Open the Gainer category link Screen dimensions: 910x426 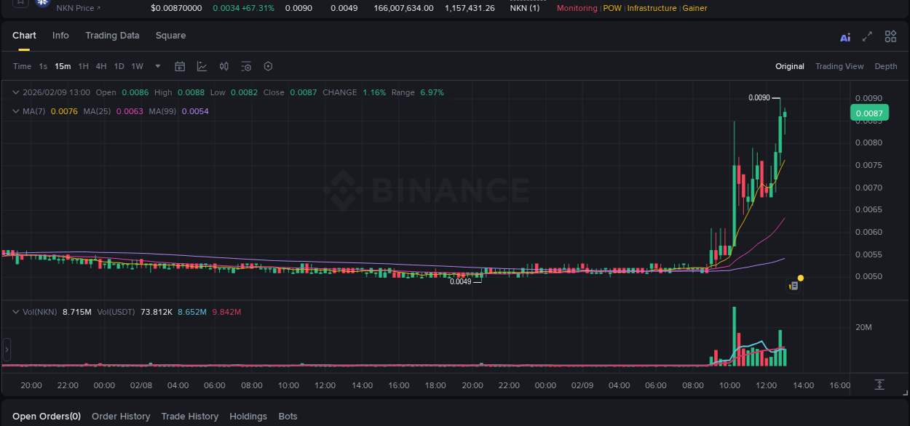(x=695, y=8)
